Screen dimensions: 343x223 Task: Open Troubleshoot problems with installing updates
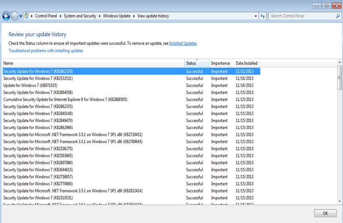pyautogui.click(x=46, y=51)
